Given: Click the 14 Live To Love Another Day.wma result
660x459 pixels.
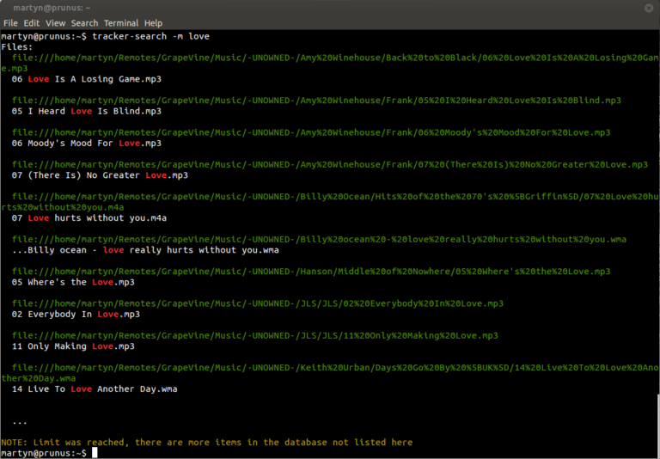Looking at the screenshot, I should point(94,389).
